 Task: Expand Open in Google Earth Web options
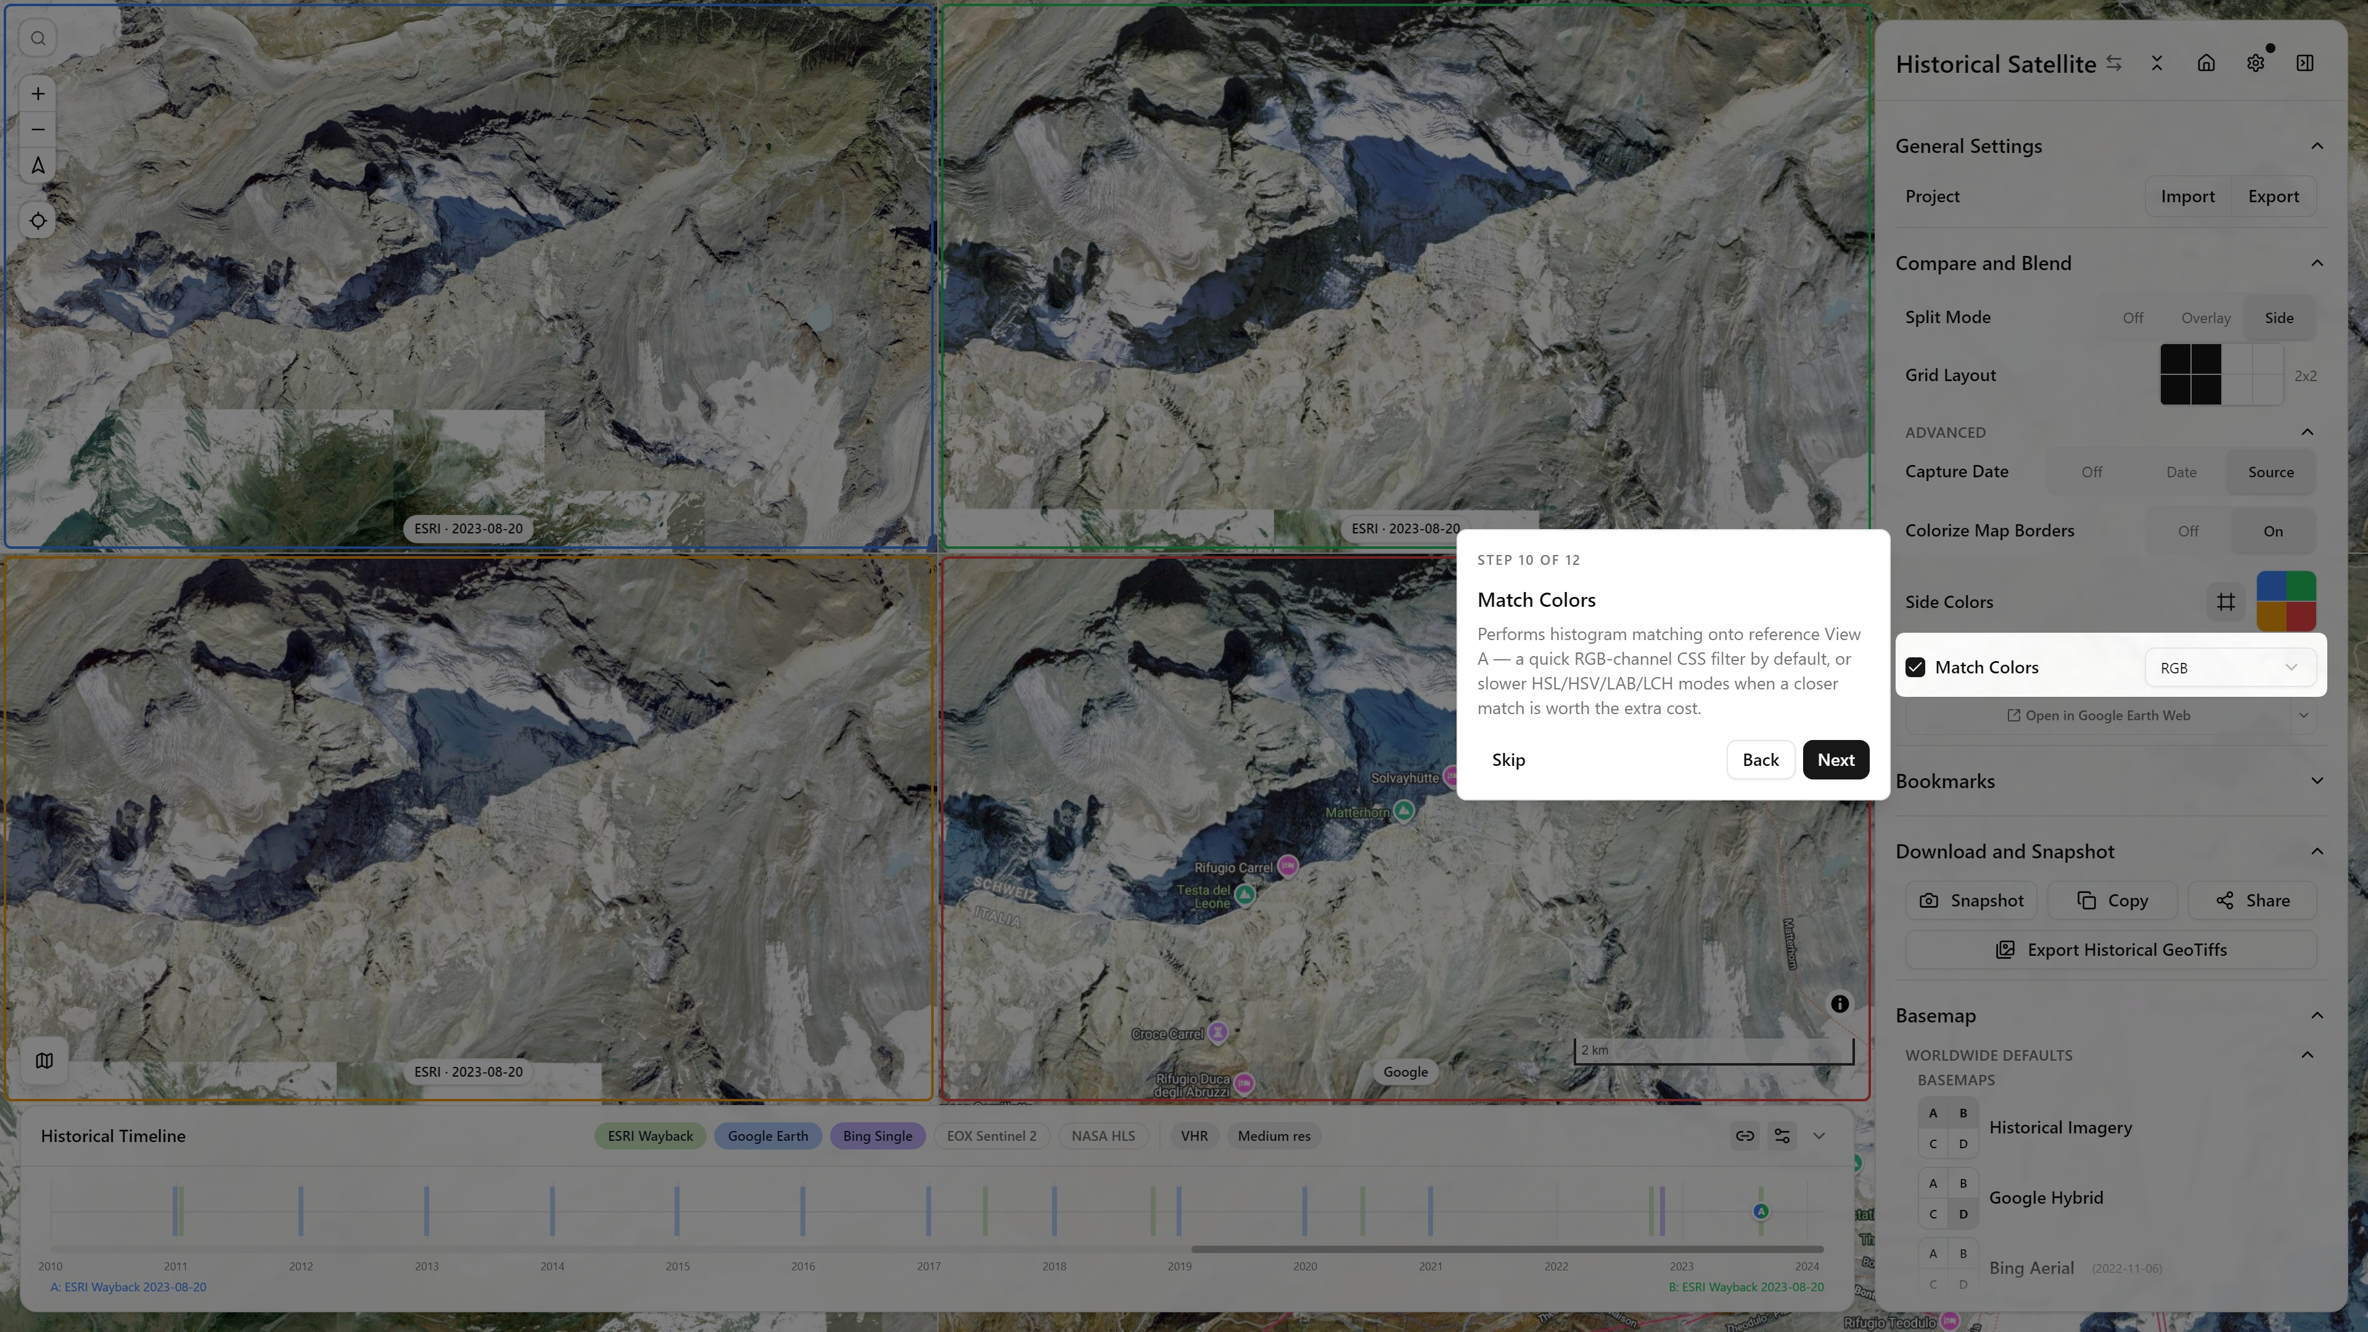coord(2303,716)
